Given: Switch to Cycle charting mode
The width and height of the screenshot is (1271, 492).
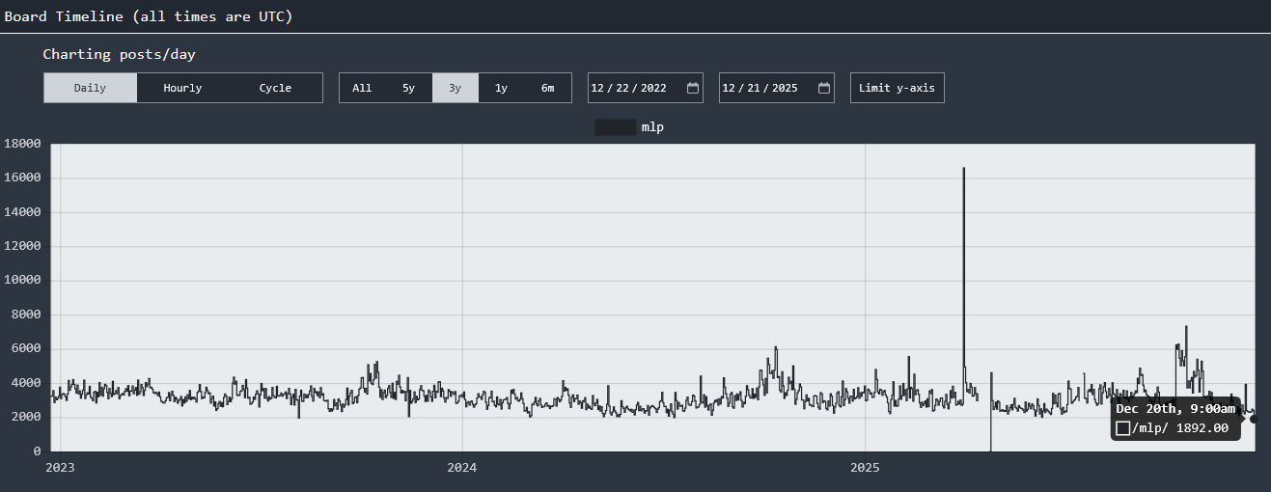Looking at the screenshot, I should click(275, 88).
